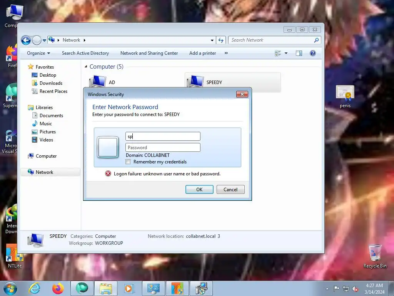Expand the address bar history dropdown
This screenshot has width=394, height=296.
[212, 40]
